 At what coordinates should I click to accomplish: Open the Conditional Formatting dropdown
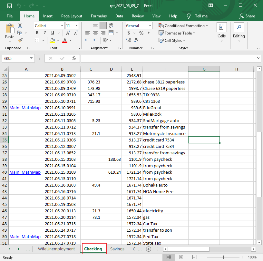click(x=183, y=26)
